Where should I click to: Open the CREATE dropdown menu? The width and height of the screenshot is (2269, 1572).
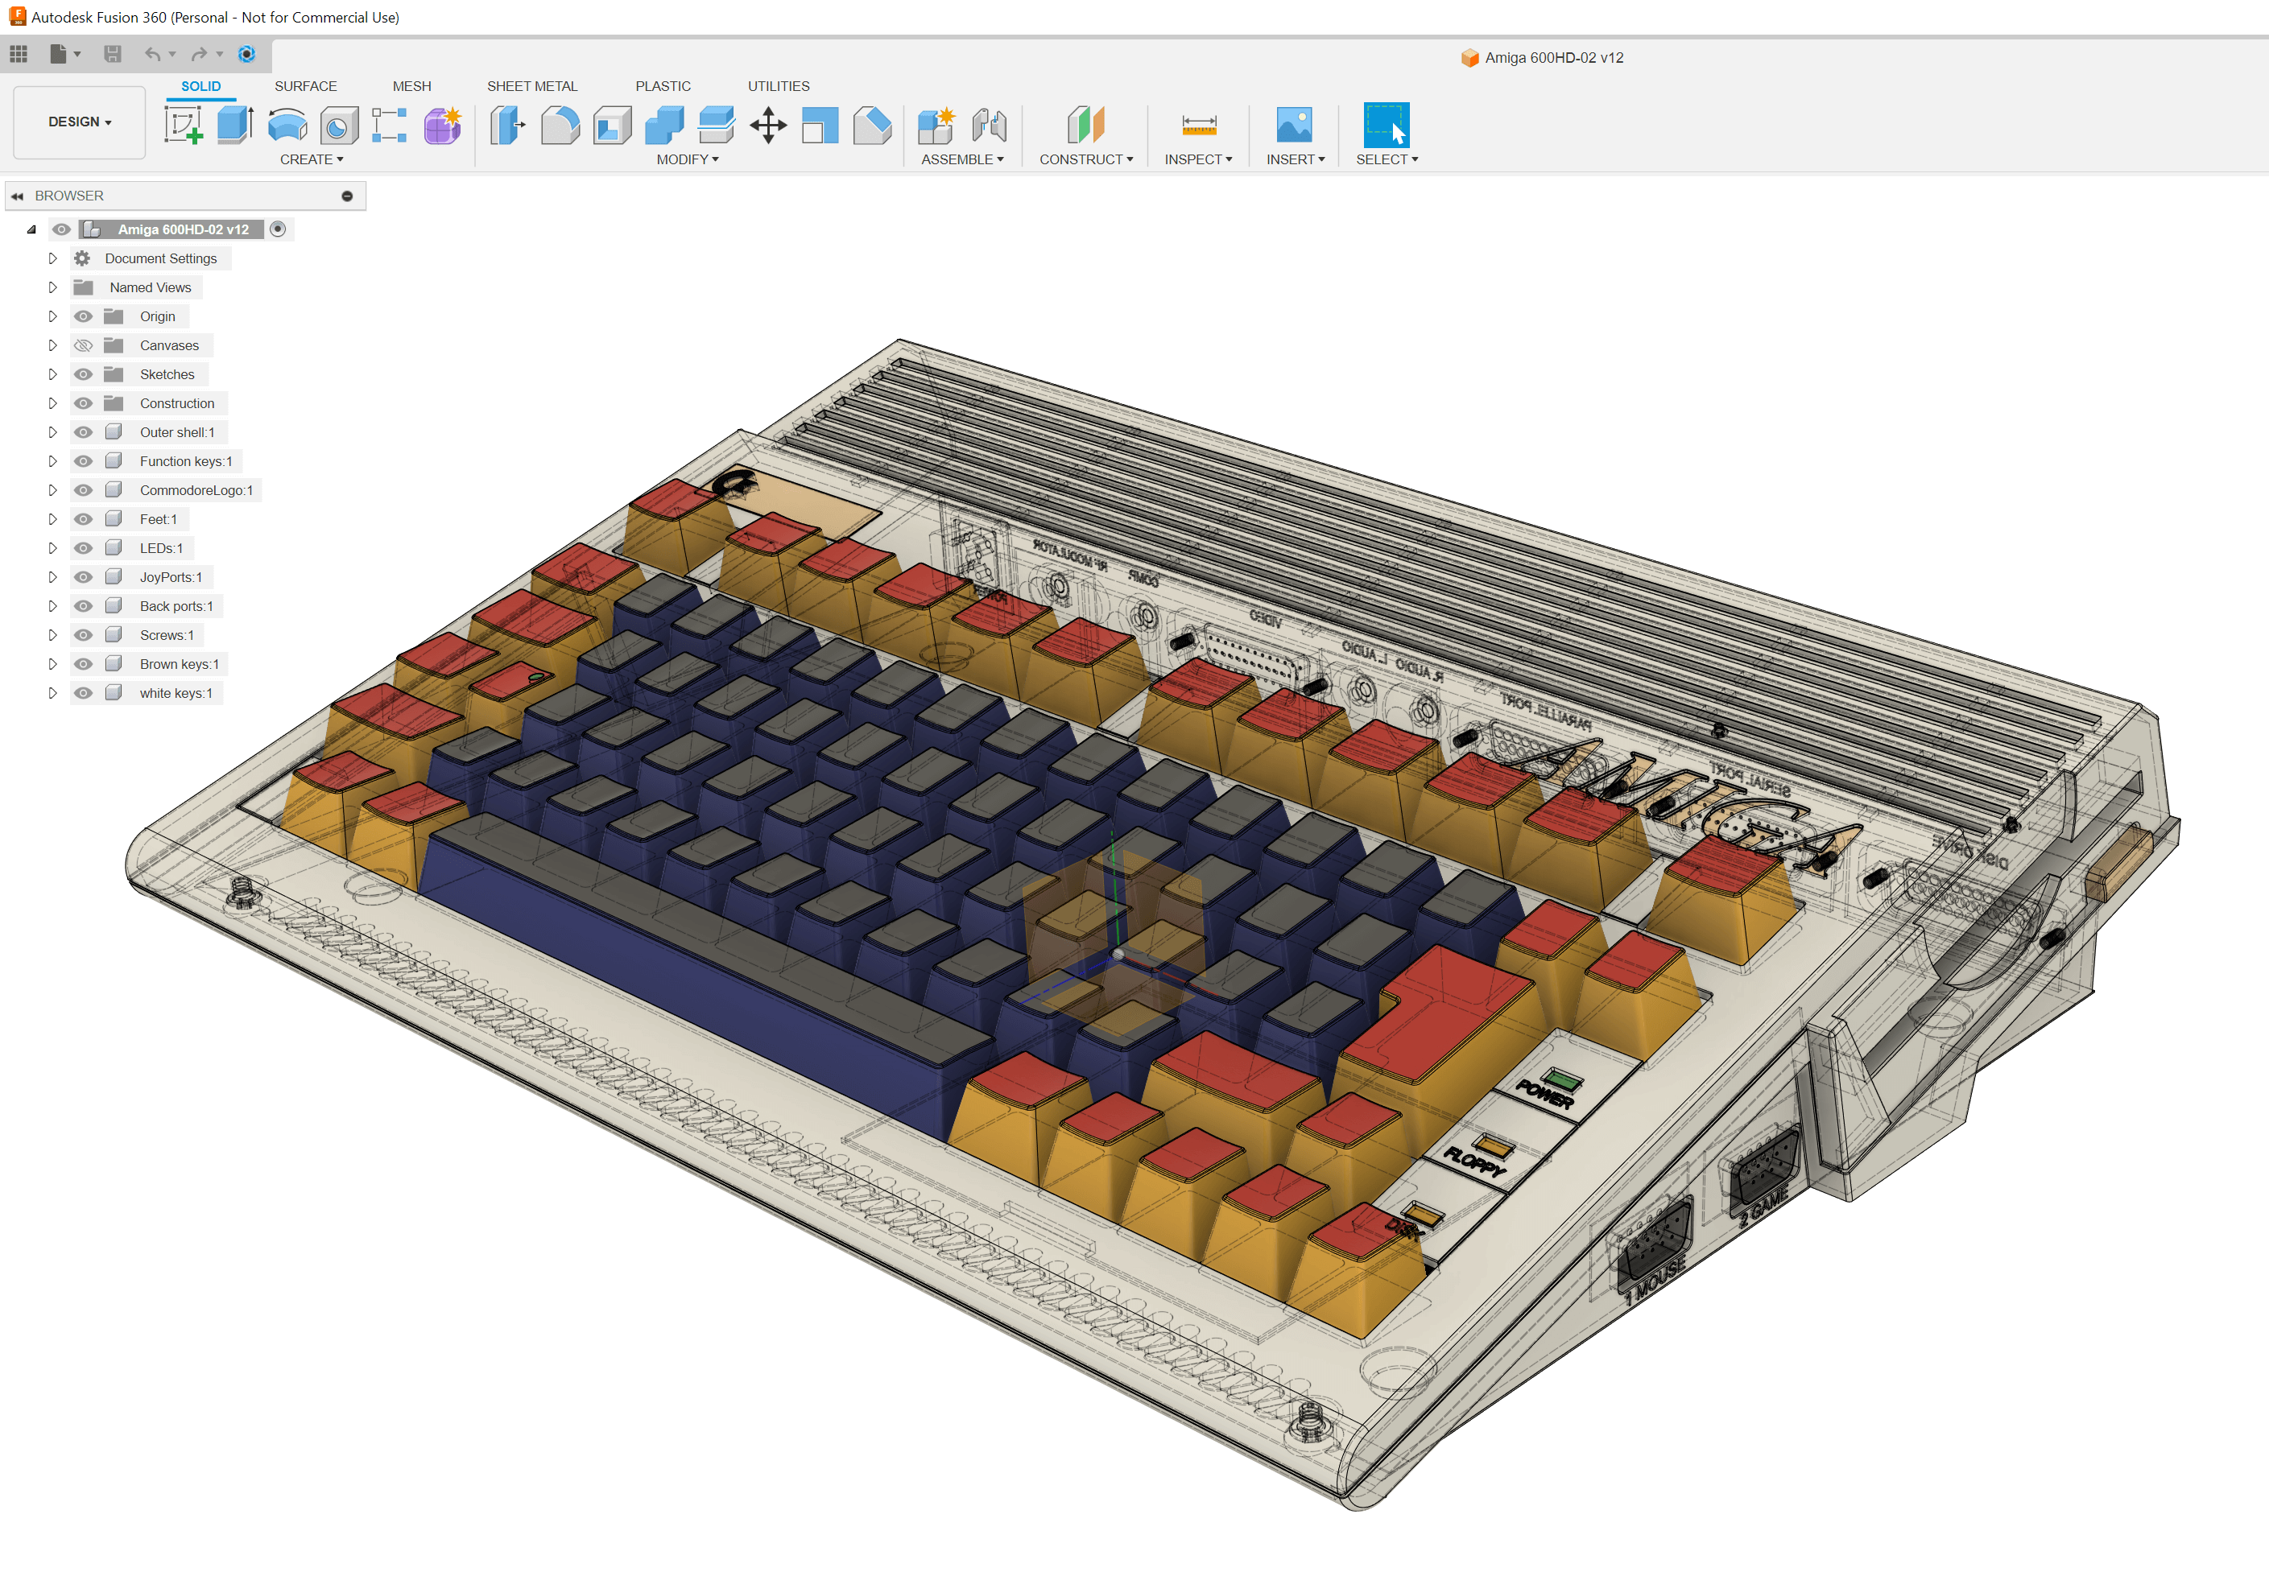(x=312, y=159)
